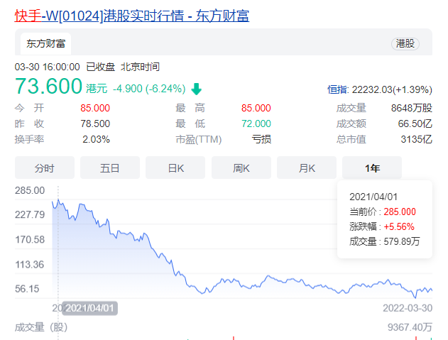Click the 成交量 value 8648万股
The height and width of the screenshot is (340, 448).
point(411,108)
